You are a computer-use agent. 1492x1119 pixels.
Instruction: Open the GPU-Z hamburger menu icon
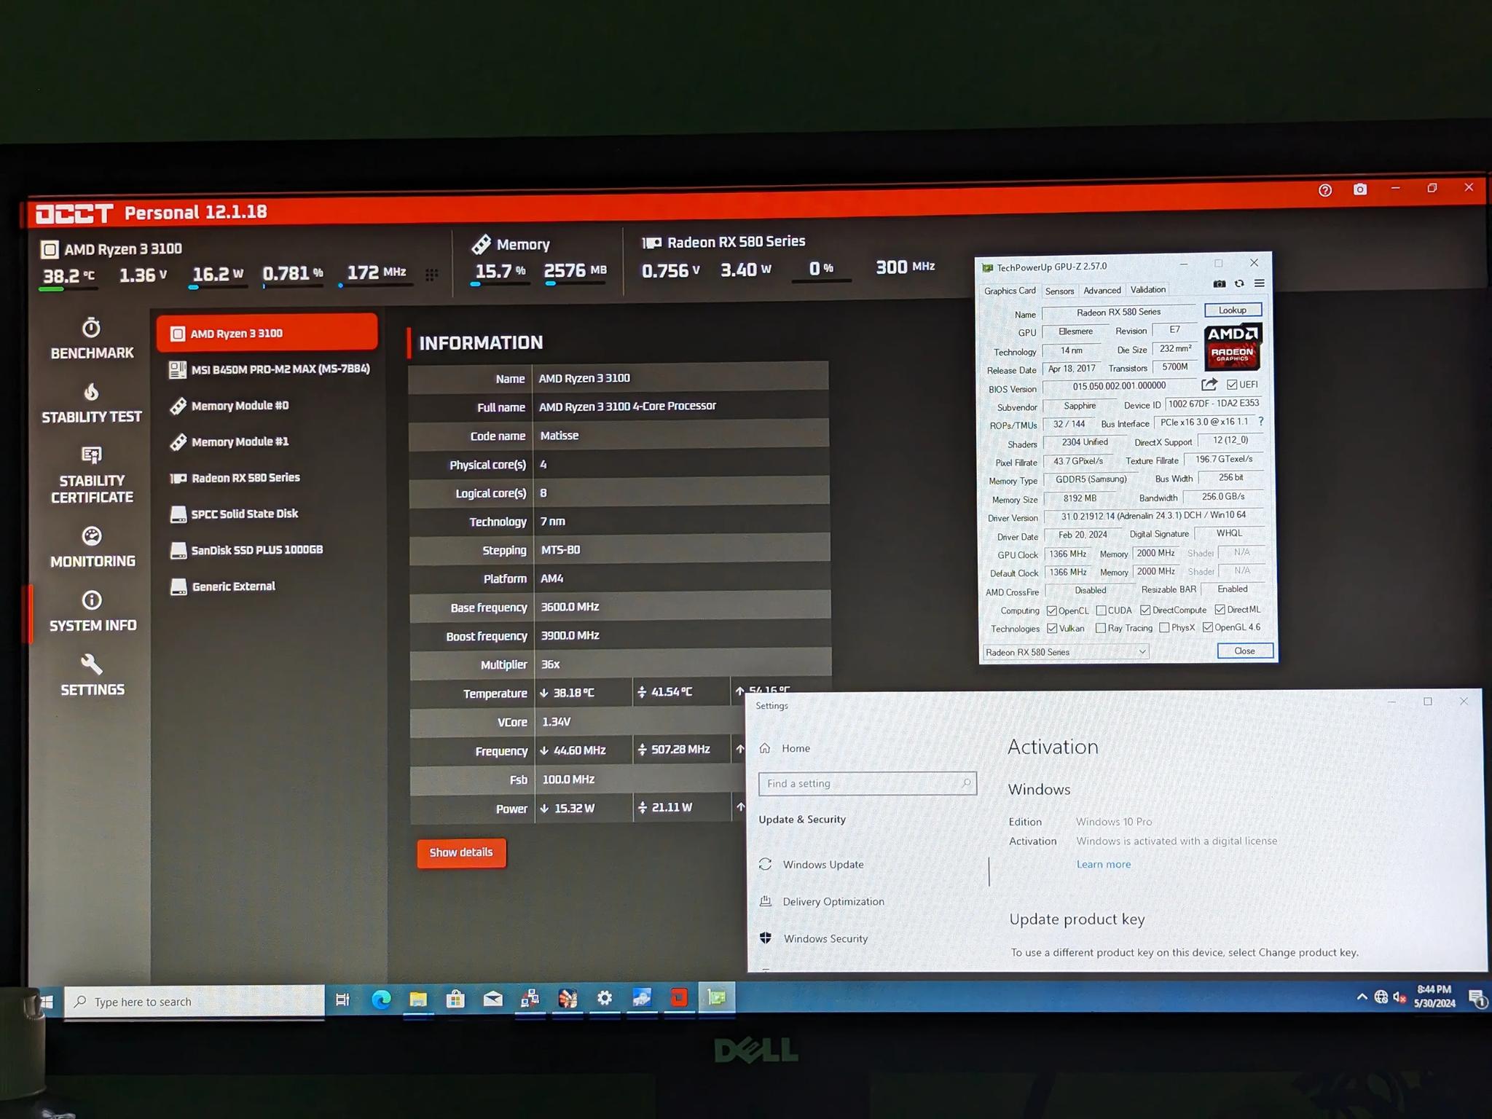[1259, 283]
